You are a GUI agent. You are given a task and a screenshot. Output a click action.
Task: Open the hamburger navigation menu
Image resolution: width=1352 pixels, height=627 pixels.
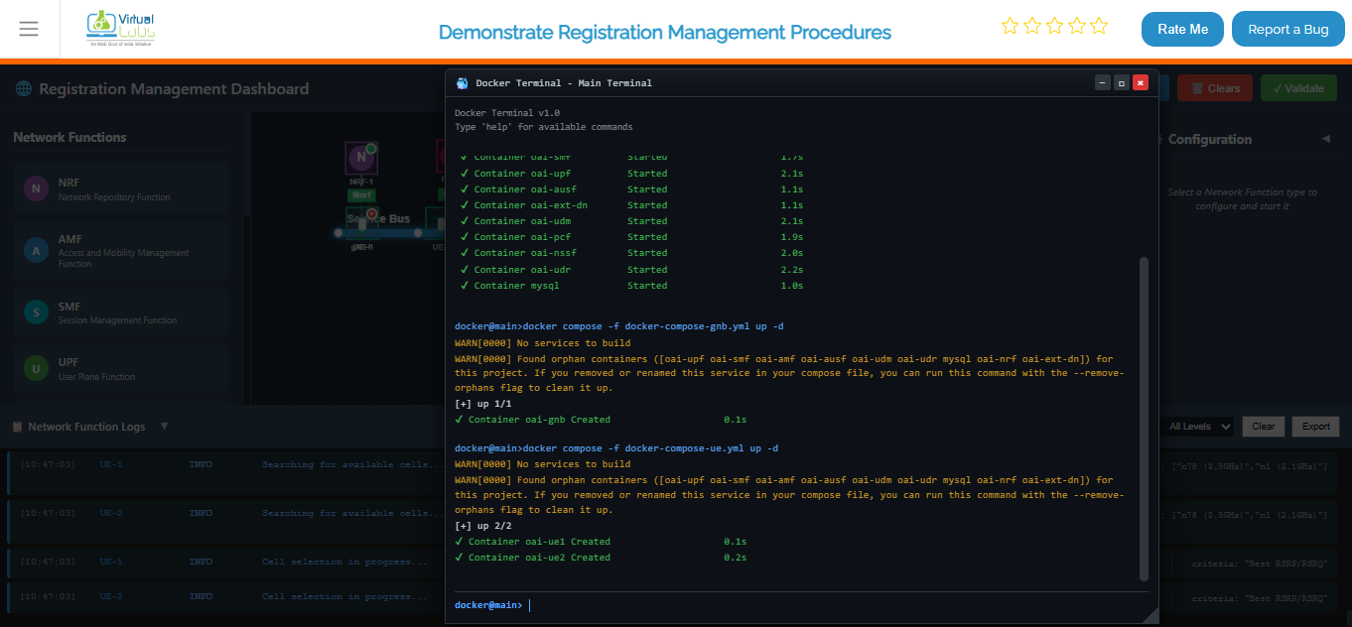tap(28, 28)
